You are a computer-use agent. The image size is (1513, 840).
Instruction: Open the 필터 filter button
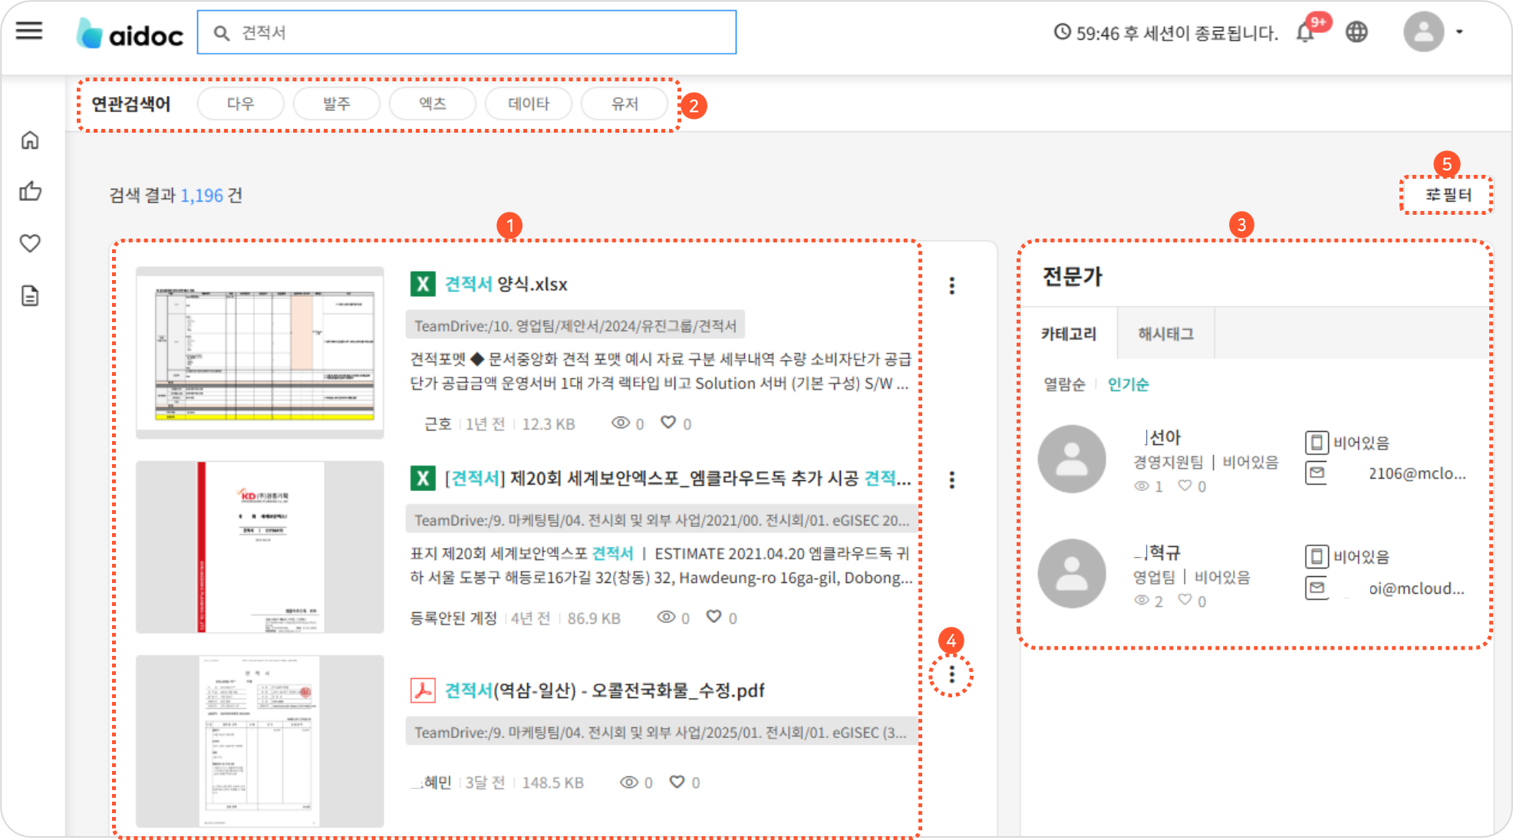pos(1447,195)
